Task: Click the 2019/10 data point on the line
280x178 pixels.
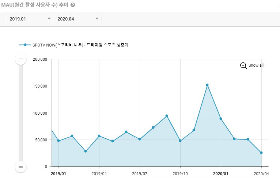Action: tap(180, 141)
